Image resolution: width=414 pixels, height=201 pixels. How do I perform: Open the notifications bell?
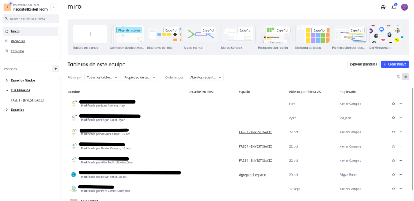coord(393,7)
